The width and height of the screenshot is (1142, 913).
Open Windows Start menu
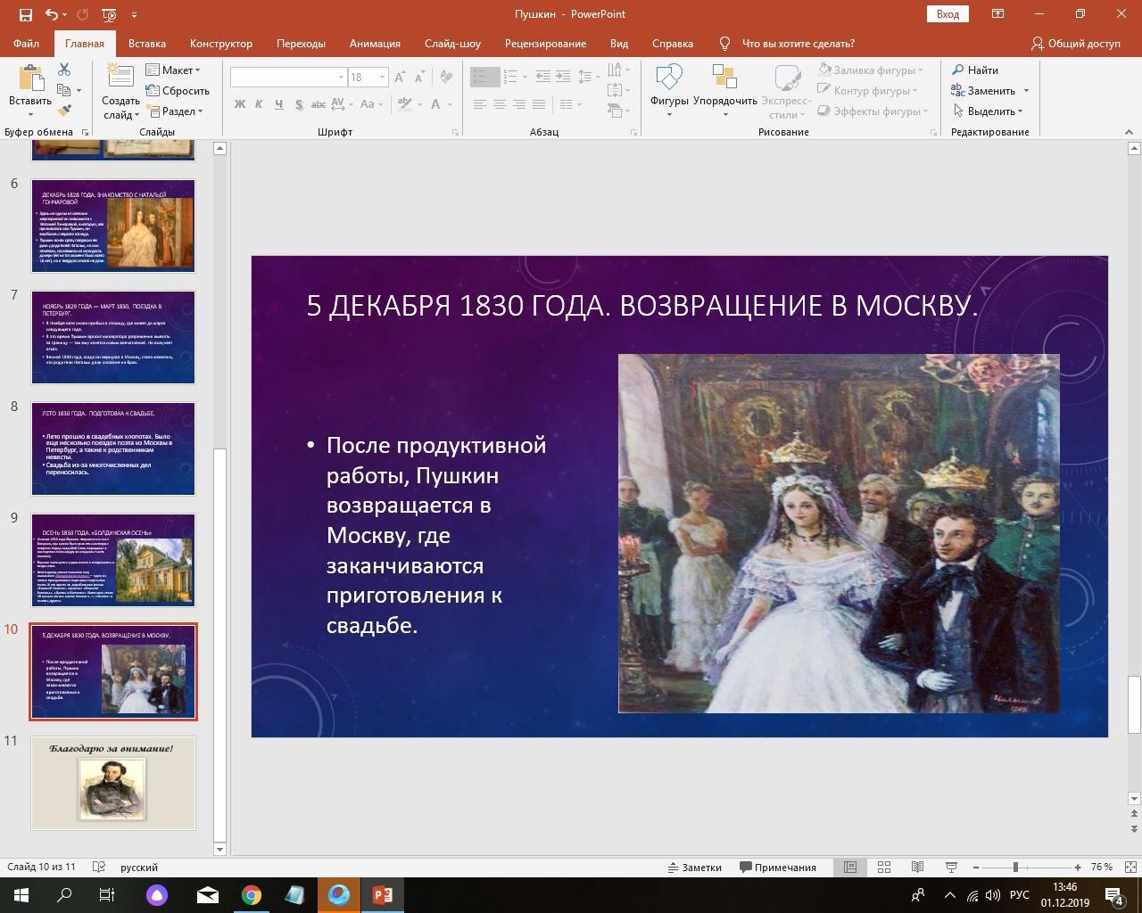[x=21, y=895]
